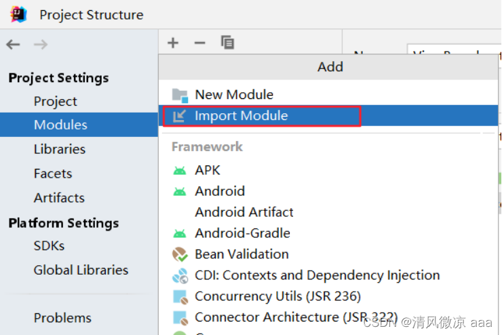Choose Import Module menu entry

point(328,115)
